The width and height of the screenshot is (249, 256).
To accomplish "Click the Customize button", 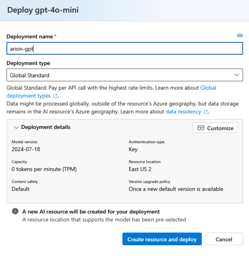I will [x=215, y=128].
